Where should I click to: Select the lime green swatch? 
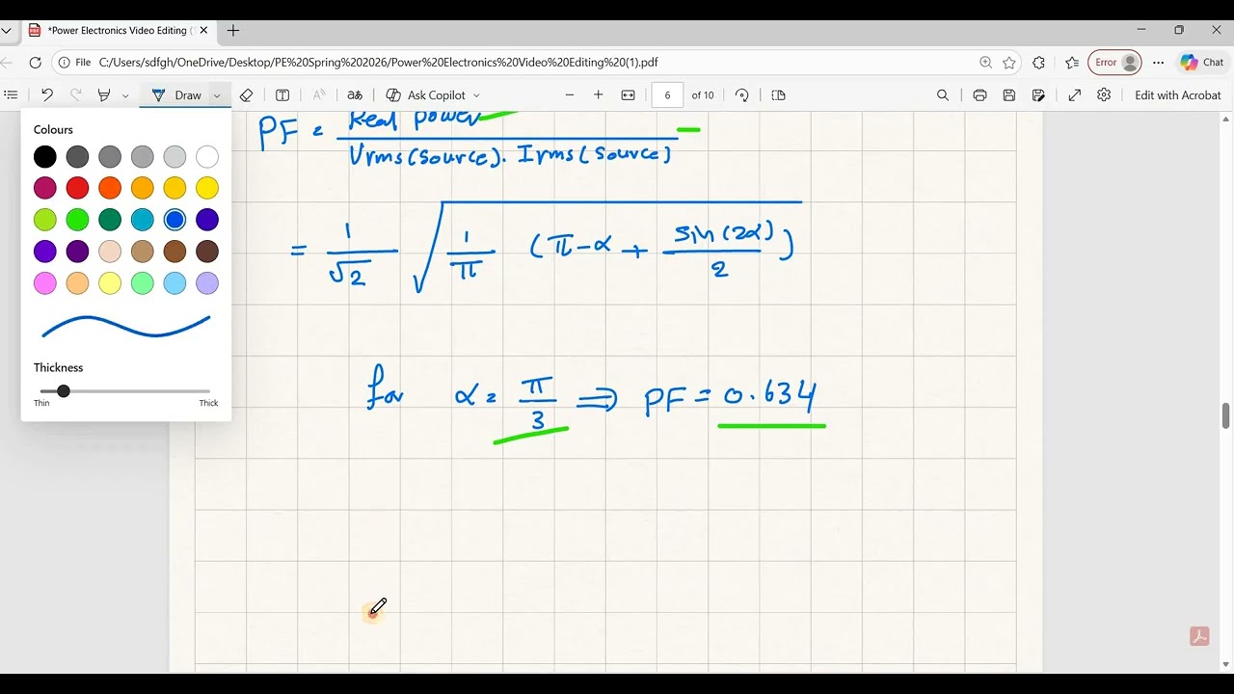click(x=45, y=220)
